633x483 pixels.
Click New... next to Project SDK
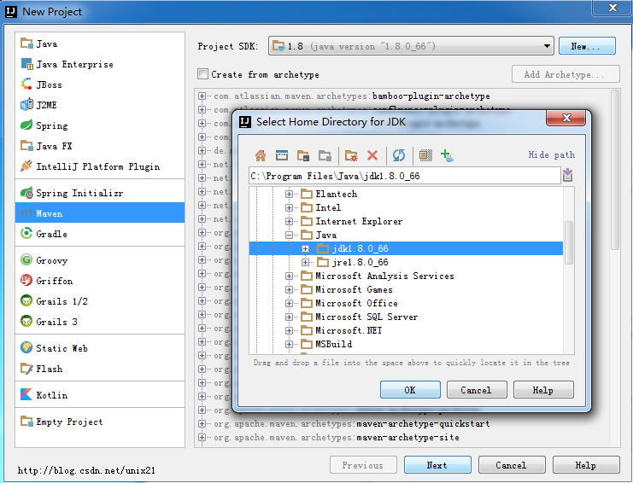587,46
